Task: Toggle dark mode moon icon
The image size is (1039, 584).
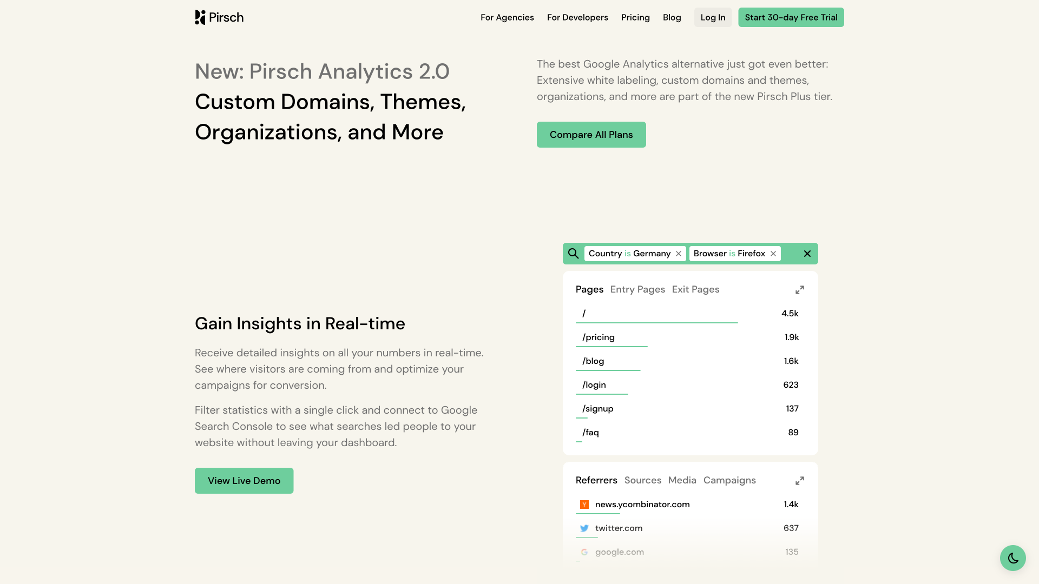Action: [1013, 558]
